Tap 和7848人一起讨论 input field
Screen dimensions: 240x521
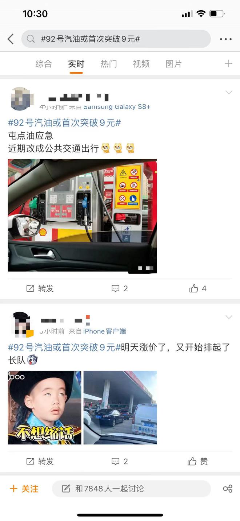point(131,489)
